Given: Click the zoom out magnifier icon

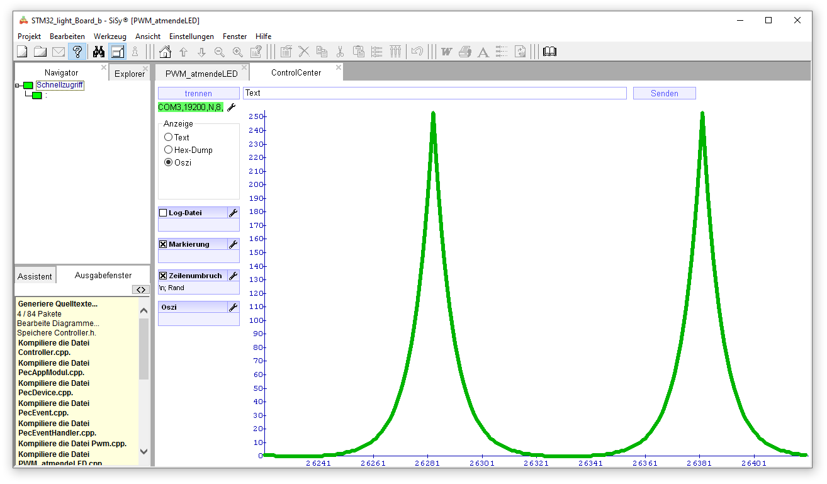Looking at the screenshot, I should coord(220,52).
